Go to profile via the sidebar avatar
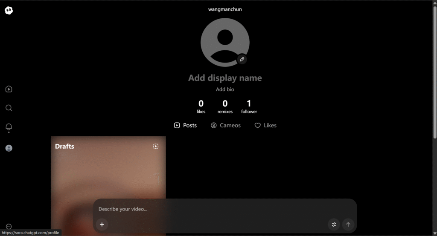 tap(9, 148)
